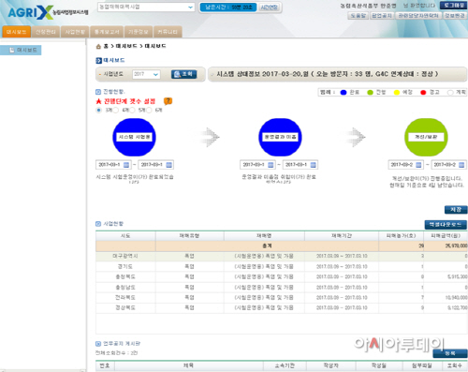Open the 사업현황 main tab
468x372 pixels.
point(75,32)
